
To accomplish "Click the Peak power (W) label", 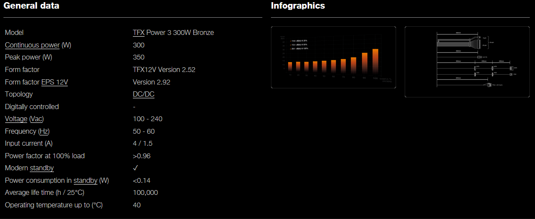I will 28,57.
